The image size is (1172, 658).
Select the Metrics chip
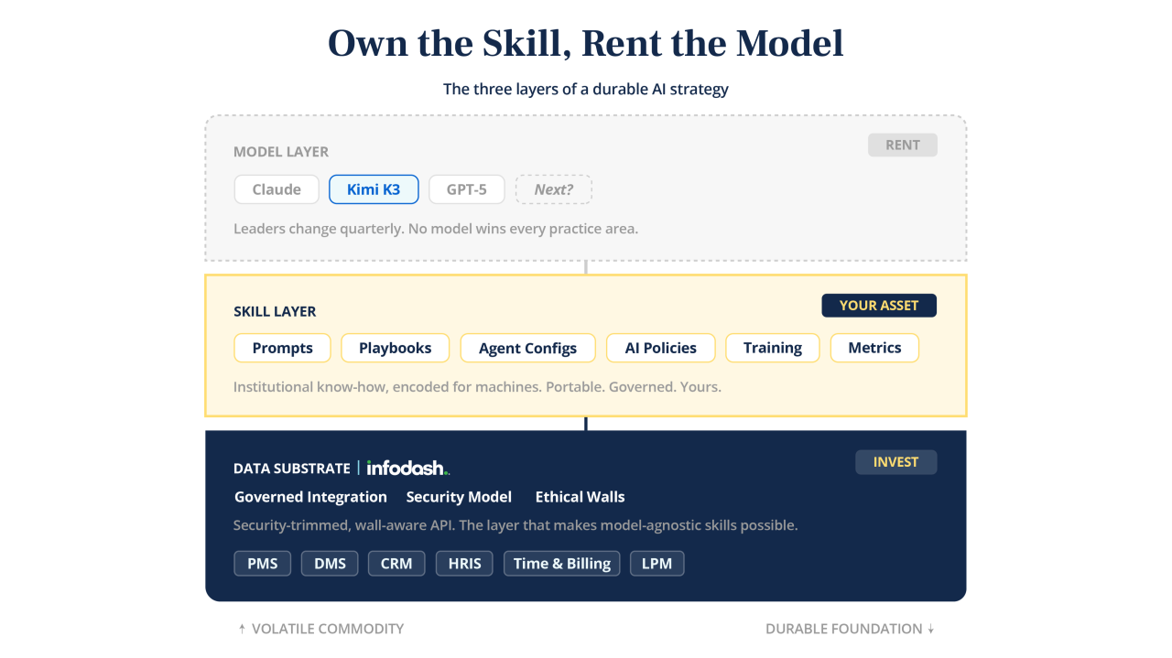pos(874,348)
